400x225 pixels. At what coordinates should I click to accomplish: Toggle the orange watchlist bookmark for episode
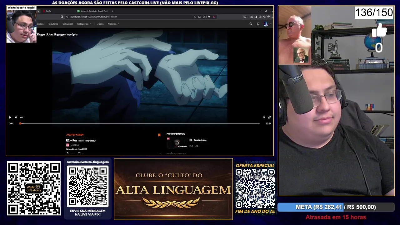(x=159, y=135)
